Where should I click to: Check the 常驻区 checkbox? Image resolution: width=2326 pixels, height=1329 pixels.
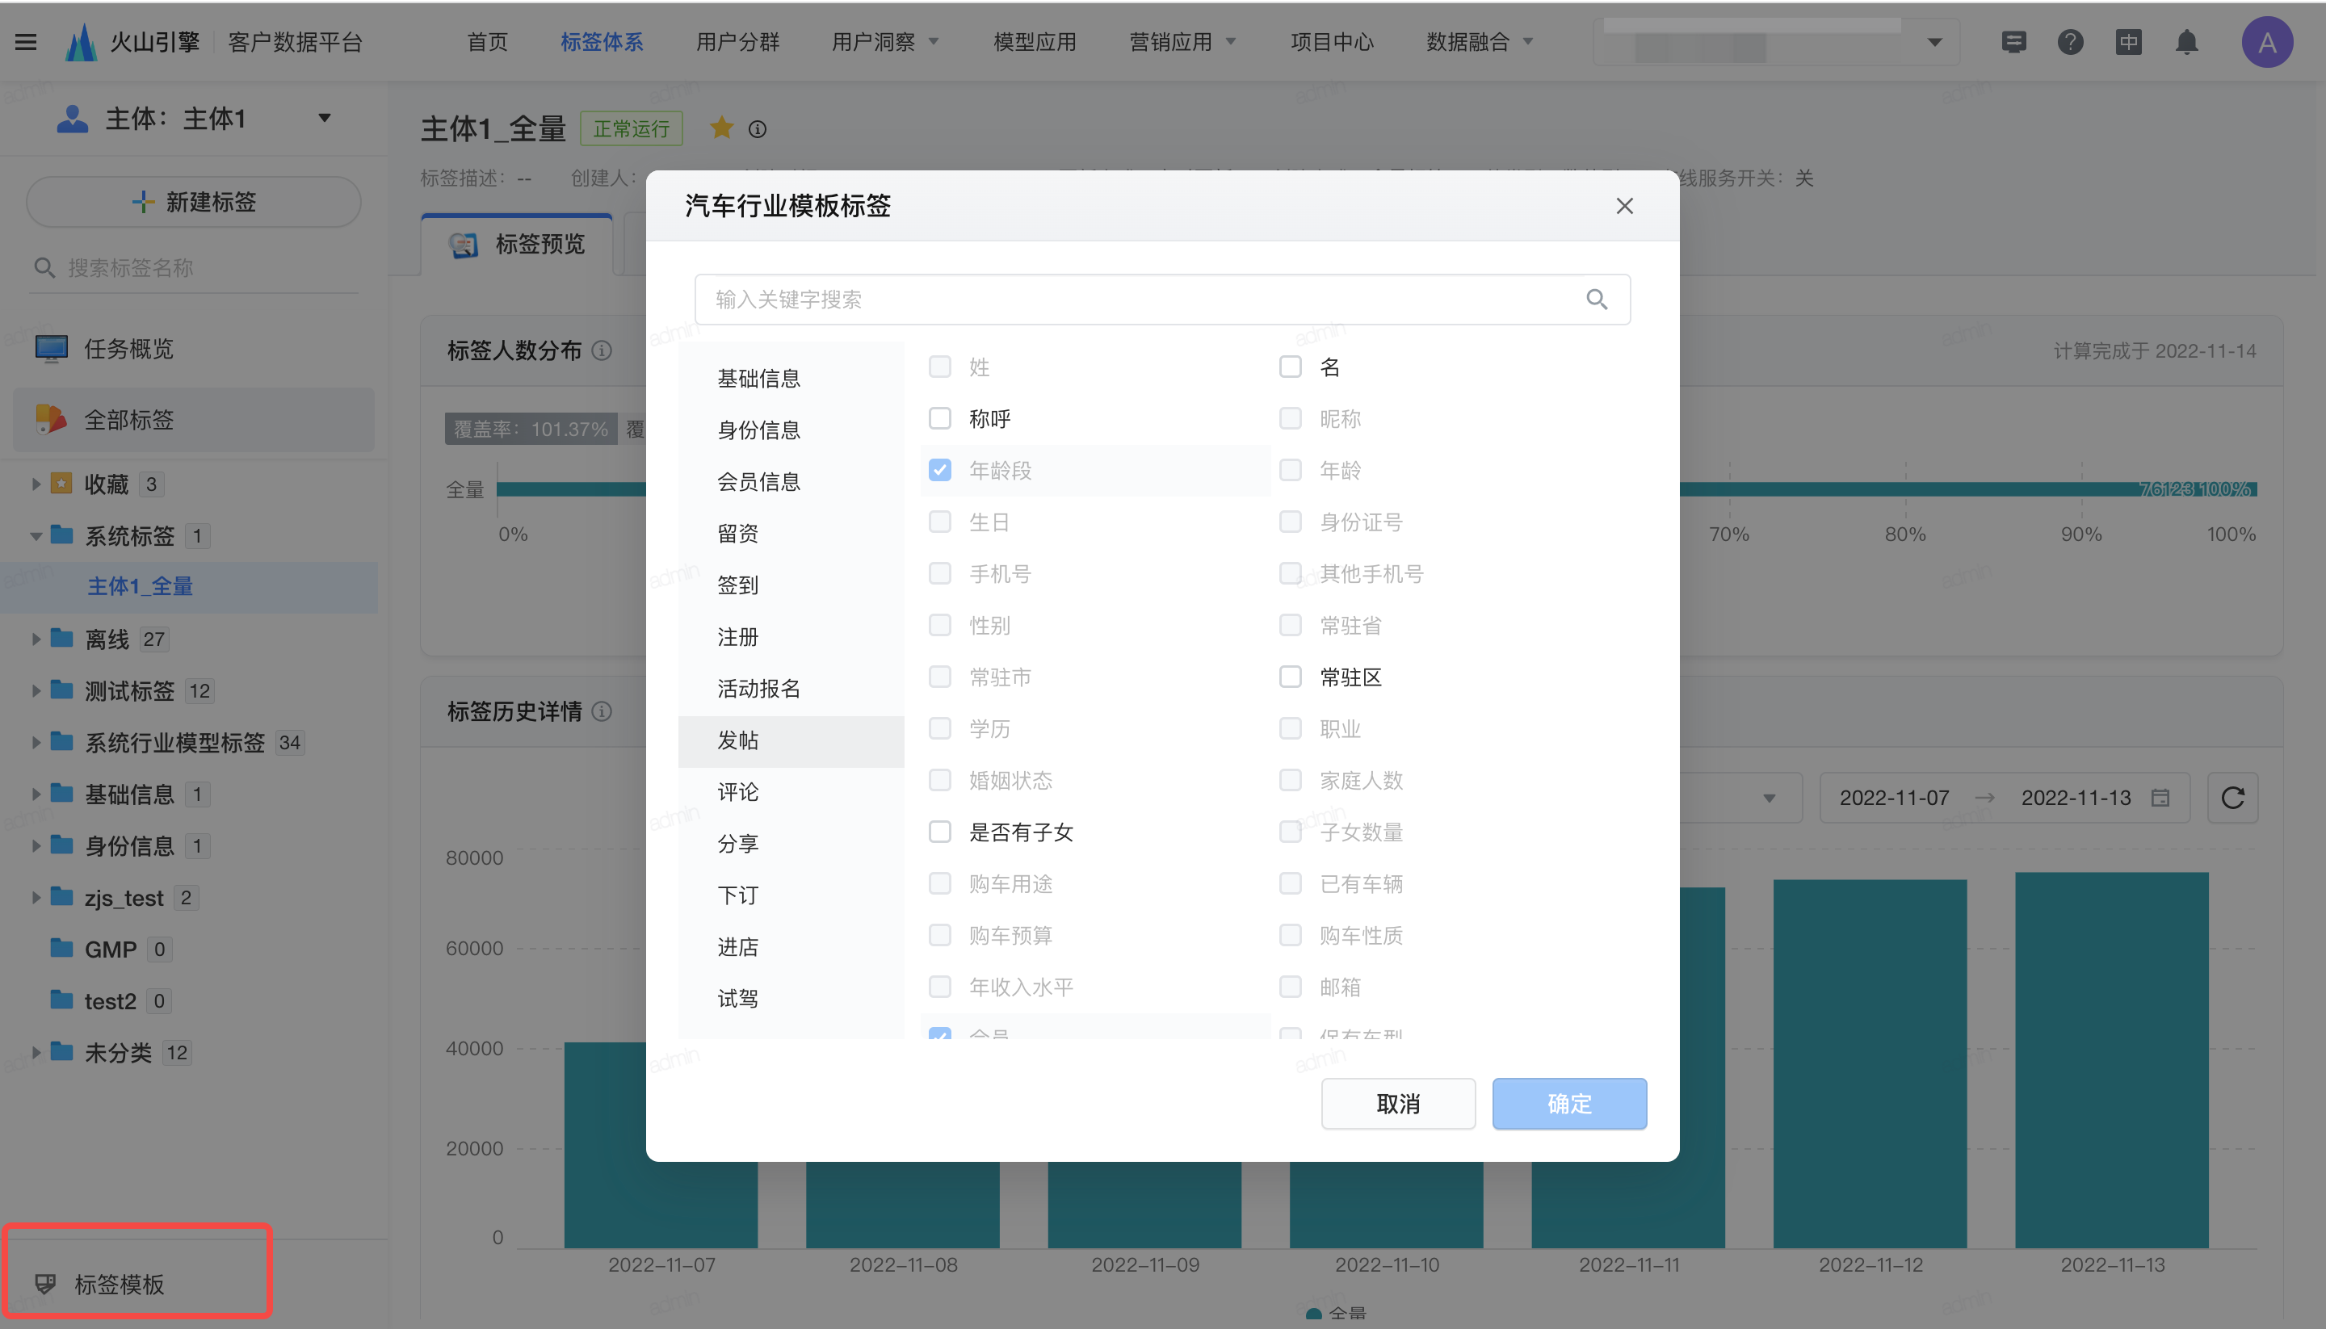coord(1290,677)
